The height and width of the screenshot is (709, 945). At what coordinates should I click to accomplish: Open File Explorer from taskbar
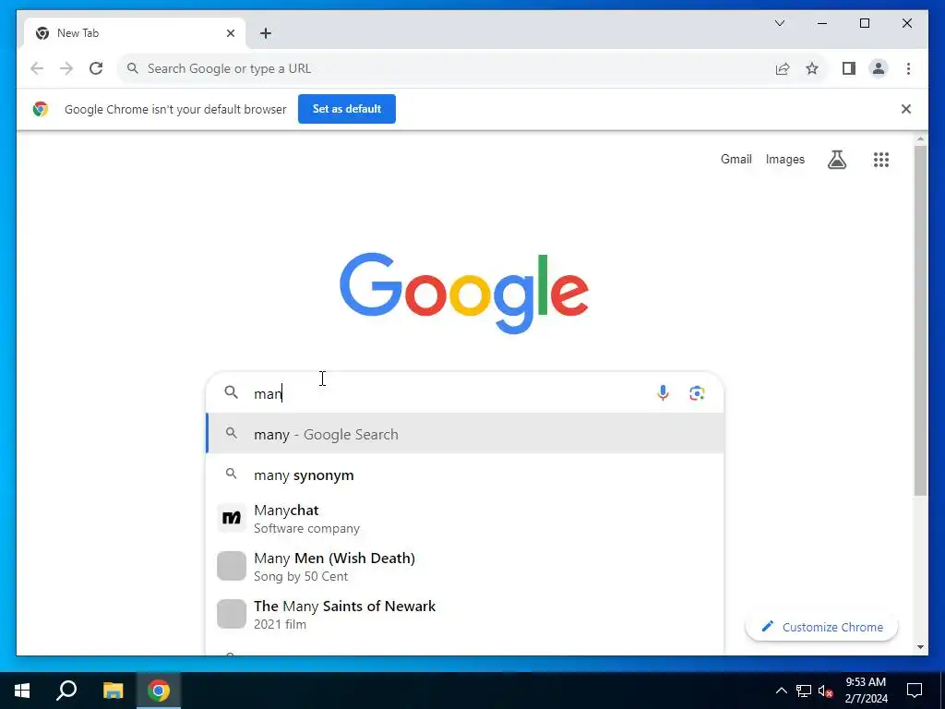(113, 691)
